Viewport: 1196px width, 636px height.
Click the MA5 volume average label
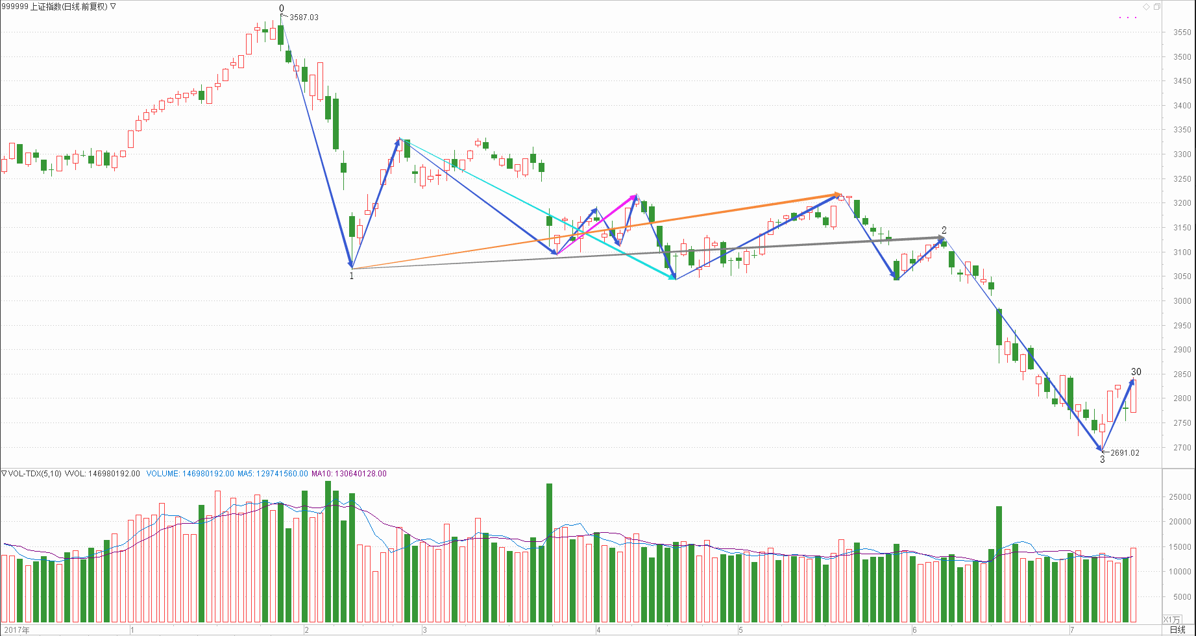273,474
